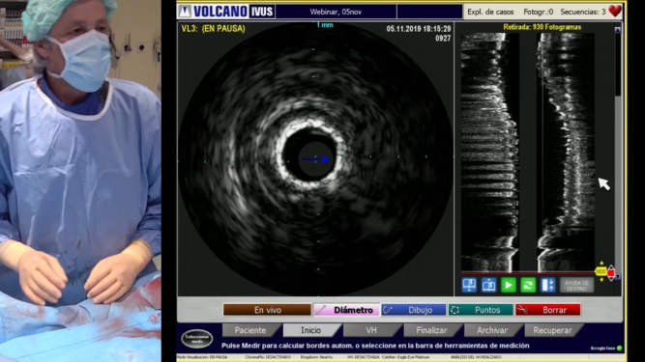Click the left longitudinal pullback image
The width and height of the screenshot is (645, 362).
[x=489, y=152]
